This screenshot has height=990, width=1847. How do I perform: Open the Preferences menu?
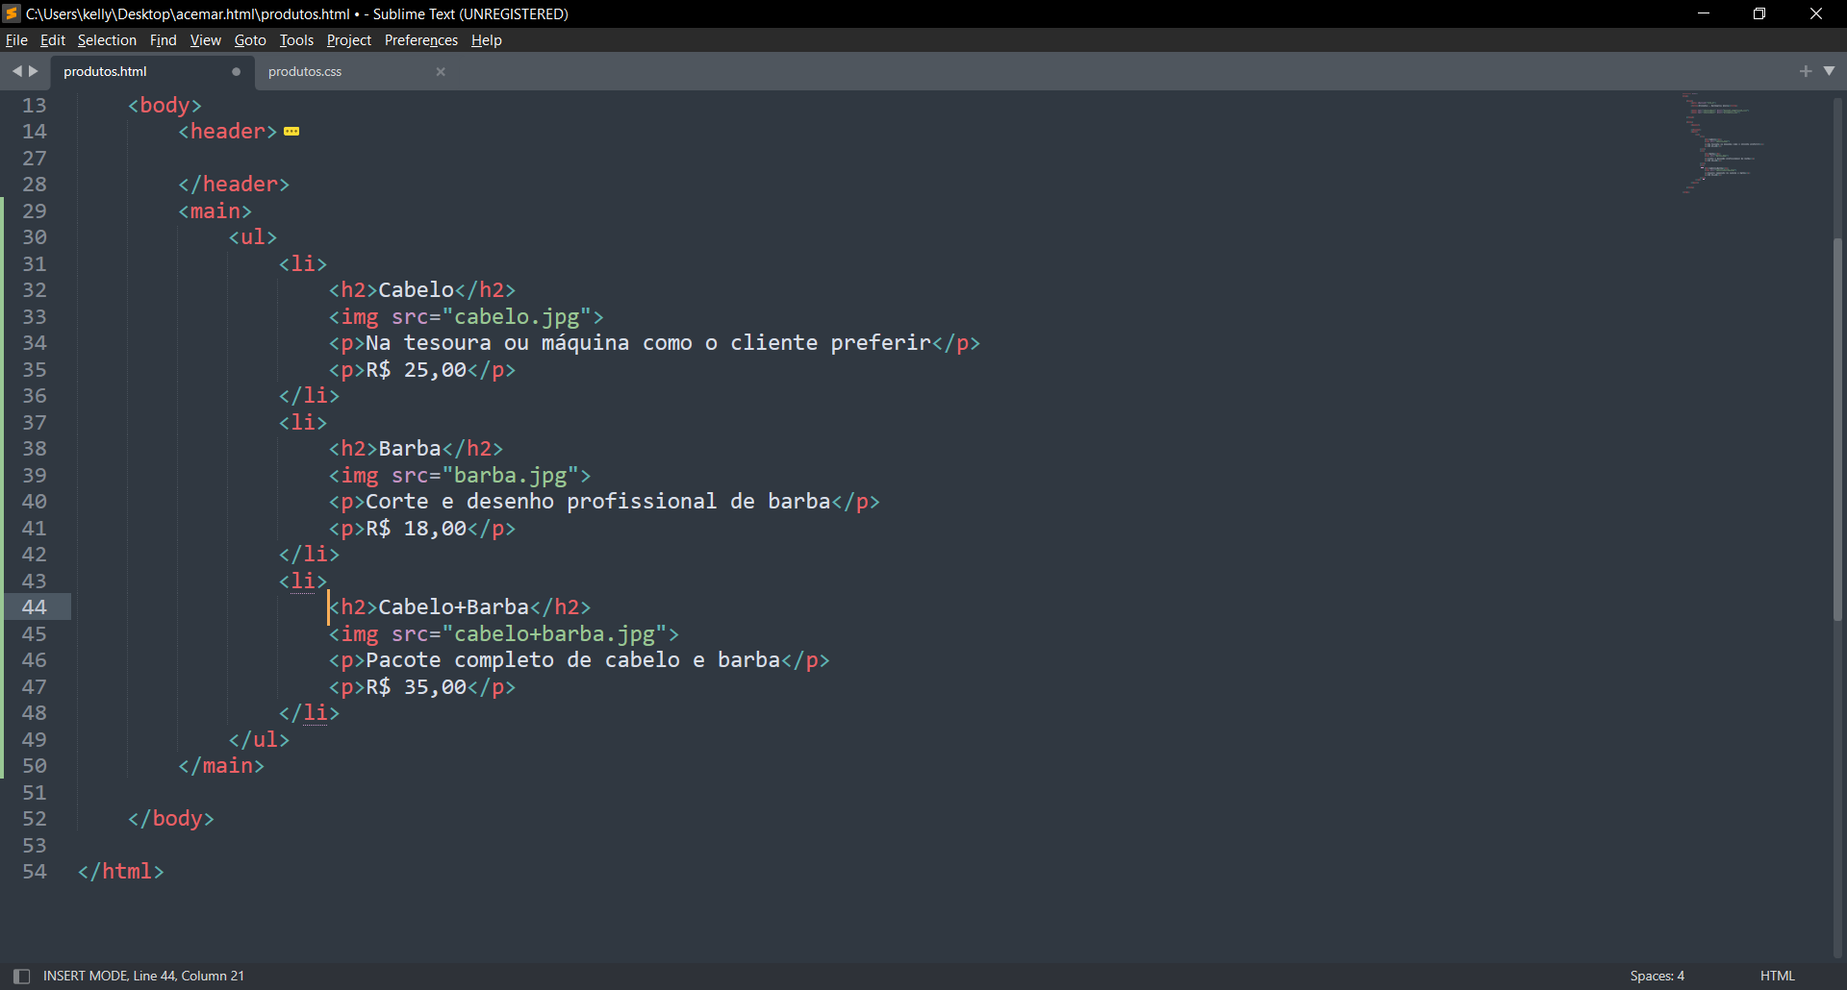pos(420,40)
